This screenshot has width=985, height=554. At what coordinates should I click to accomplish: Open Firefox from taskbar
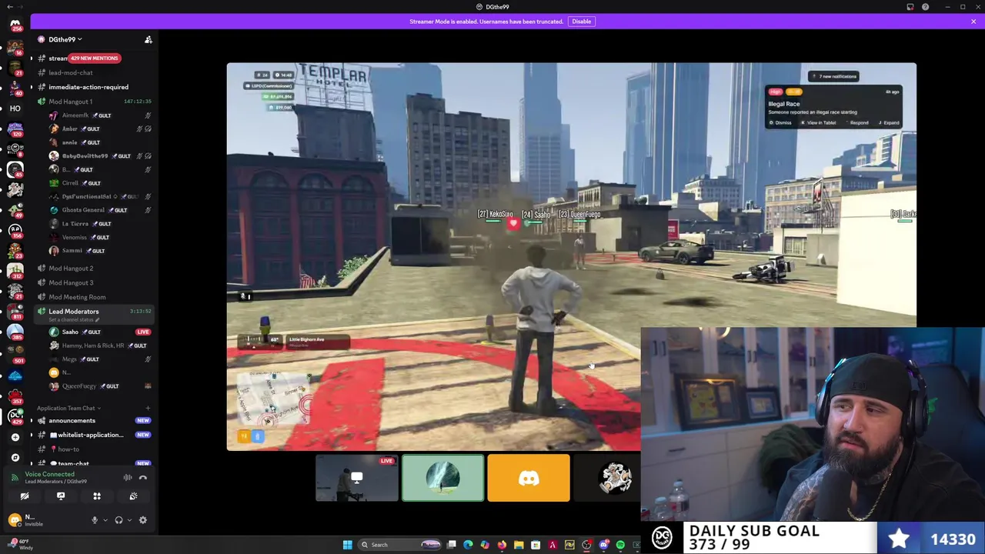point(502,545)
